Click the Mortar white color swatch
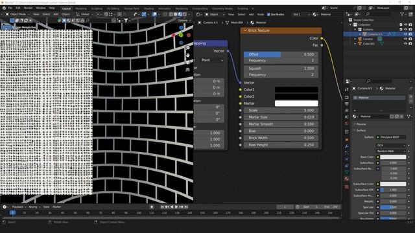 point(296,104)
